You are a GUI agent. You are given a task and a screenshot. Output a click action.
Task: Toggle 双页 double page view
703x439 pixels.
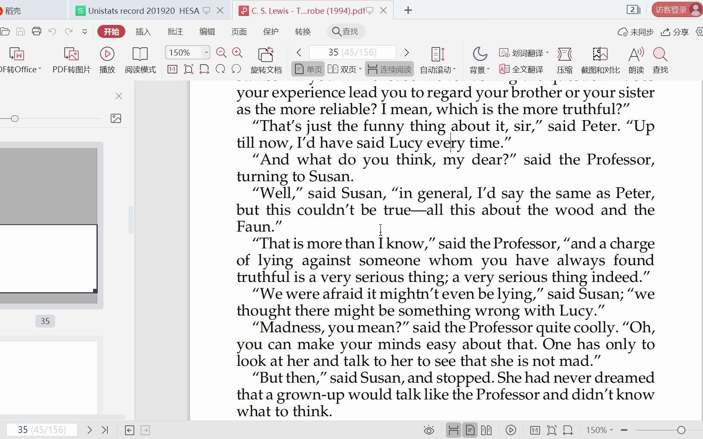pos(342,69)
